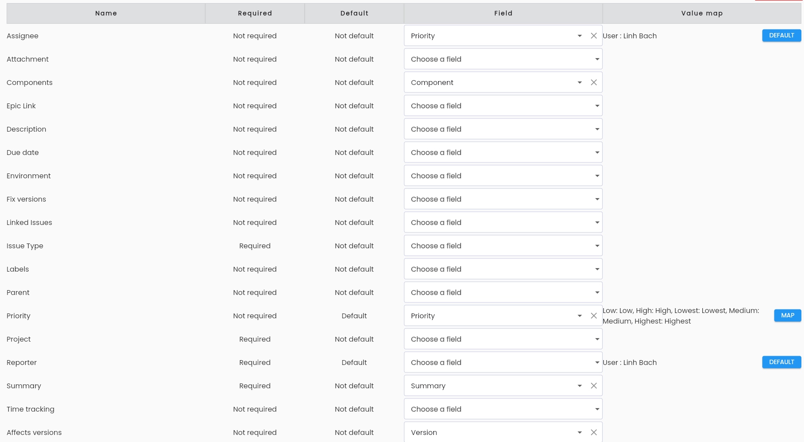Choose a field for Fix versions

(x=503, y=199)
